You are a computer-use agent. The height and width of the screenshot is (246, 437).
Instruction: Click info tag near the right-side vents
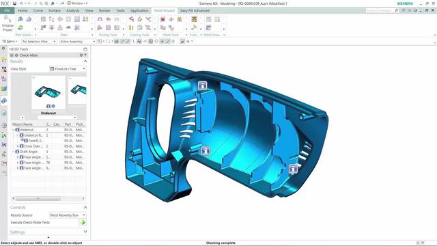click(293, 169)
